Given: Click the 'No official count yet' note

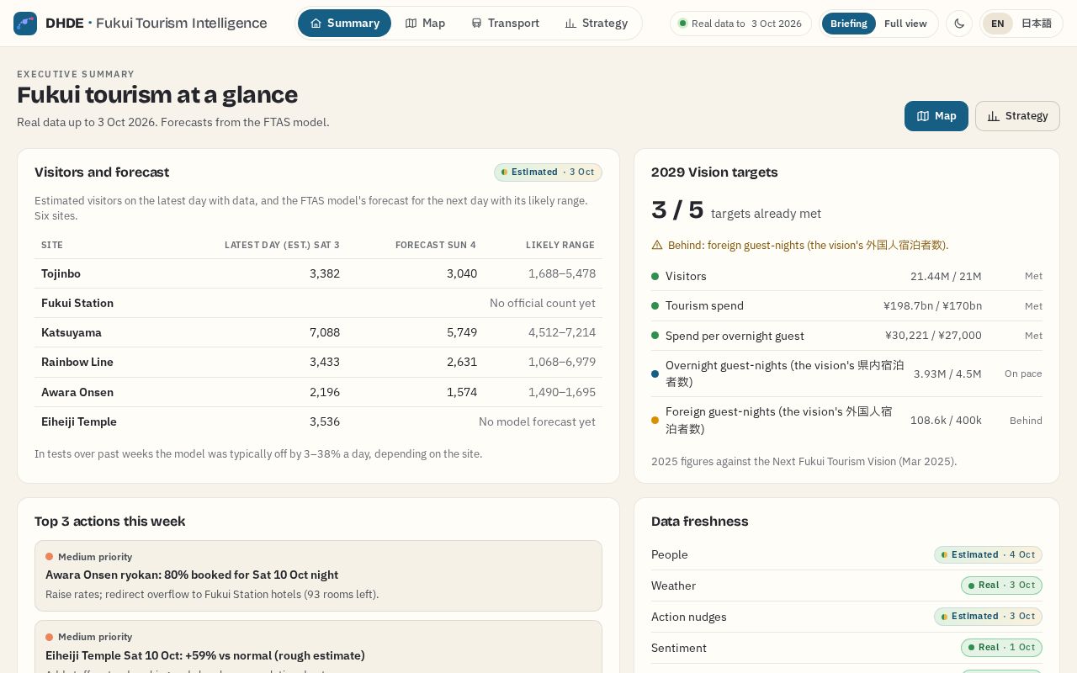Looking at the screenshot, I should click(x=543, y=303).
